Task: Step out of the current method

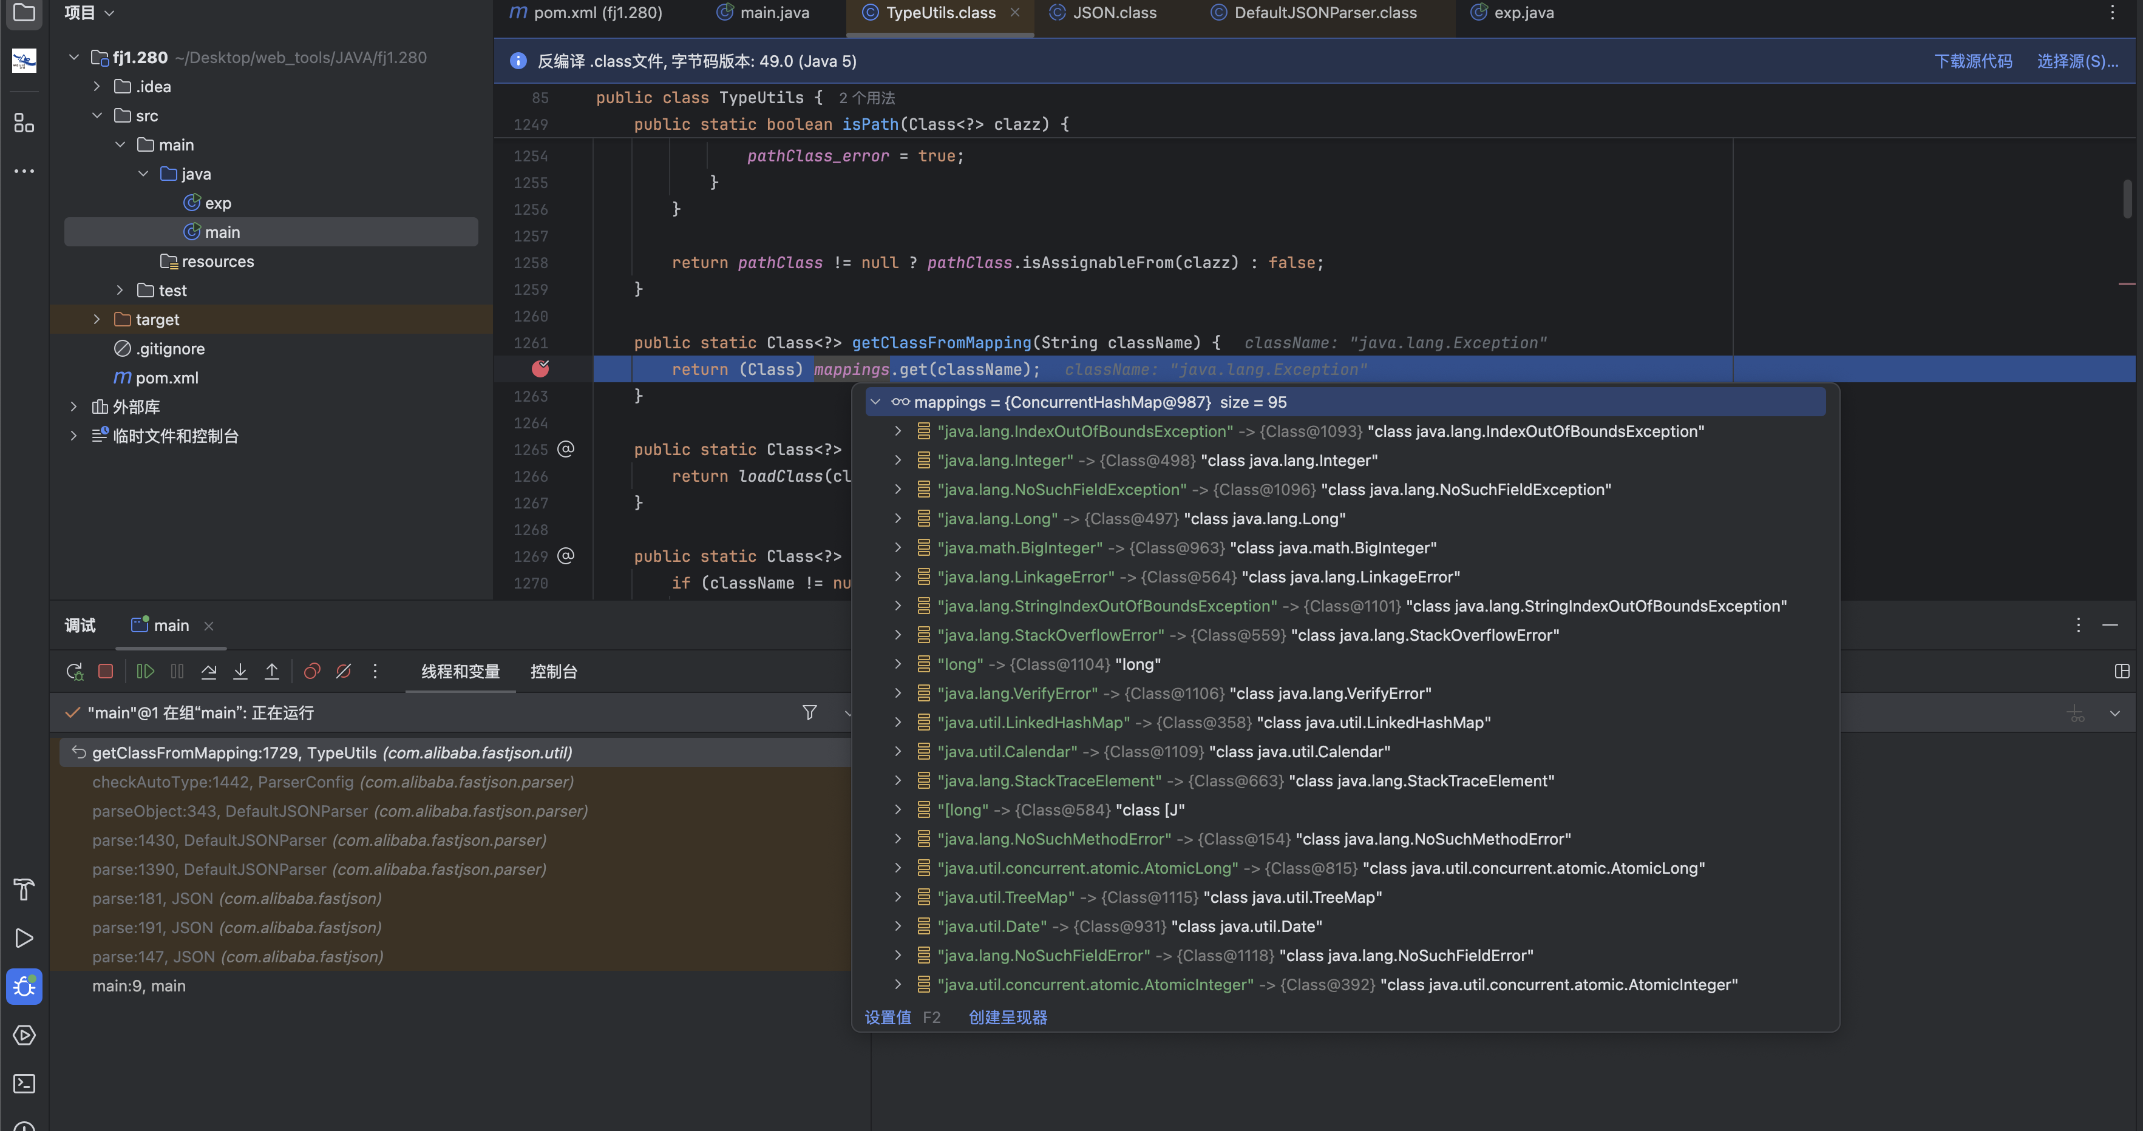Action: pyautogui.click(x=272, y=671)
